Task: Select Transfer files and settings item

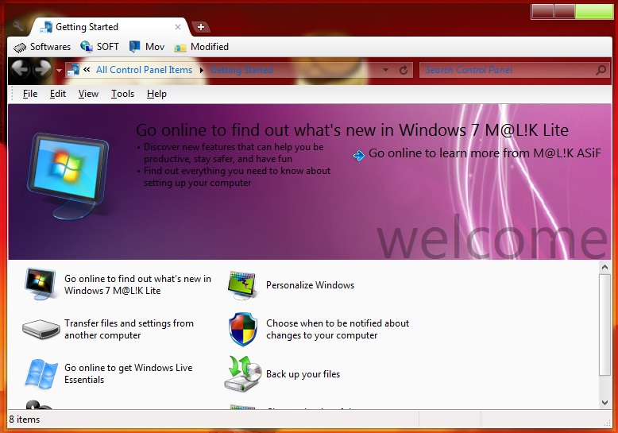Action: coord(129,329)
